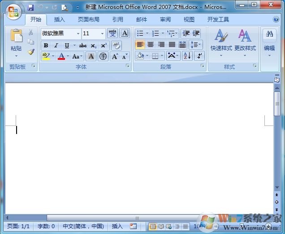
Task: Toggle bold formatting
Action: (x=46, y=46)
